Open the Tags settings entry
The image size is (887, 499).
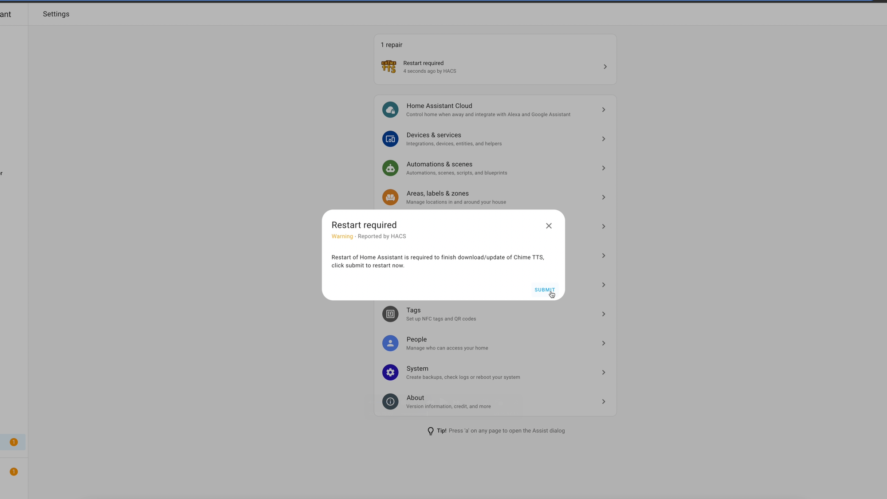tap(495, 314)
